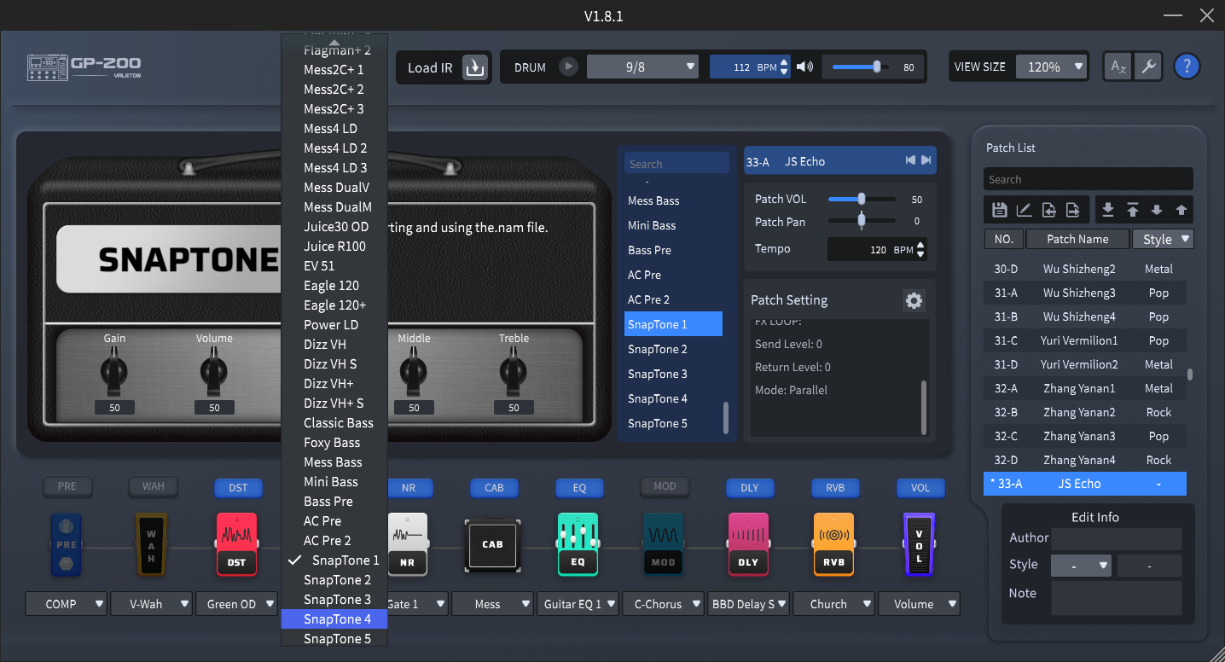Save patch with floppy disk icon
This screenshot has width=1225, height=662.
(x=1000, y=210)
